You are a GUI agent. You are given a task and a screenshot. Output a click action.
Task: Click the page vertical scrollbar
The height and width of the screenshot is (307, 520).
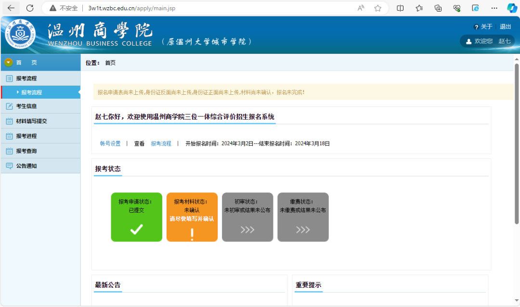click(517, 144)
